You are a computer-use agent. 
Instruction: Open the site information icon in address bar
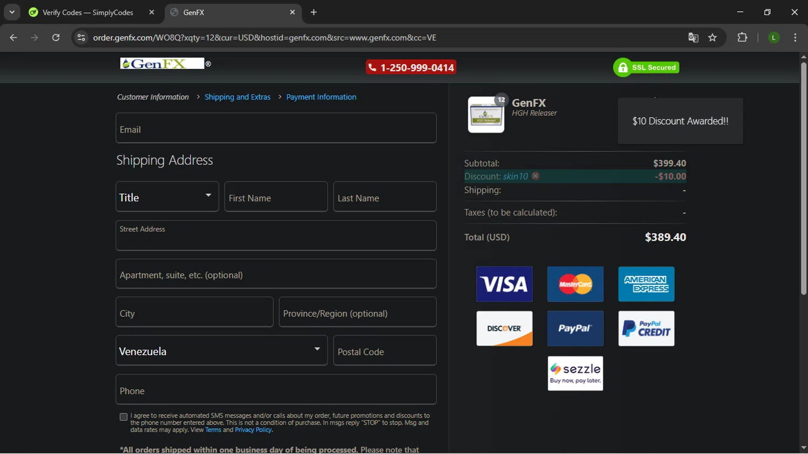[81, 38]
